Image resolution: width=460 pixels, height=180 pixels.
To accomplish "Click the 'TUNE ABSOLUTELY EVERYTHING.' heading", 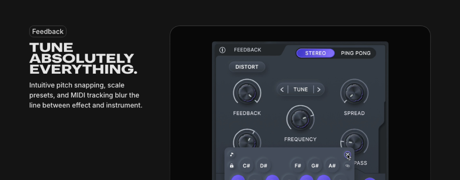I will (83, 58).
